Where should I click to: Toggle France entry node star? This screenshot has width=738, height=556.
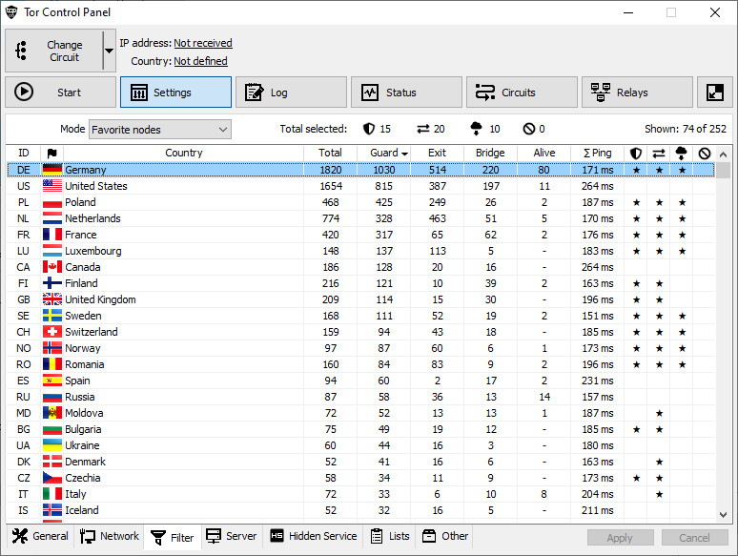(636, 235)
